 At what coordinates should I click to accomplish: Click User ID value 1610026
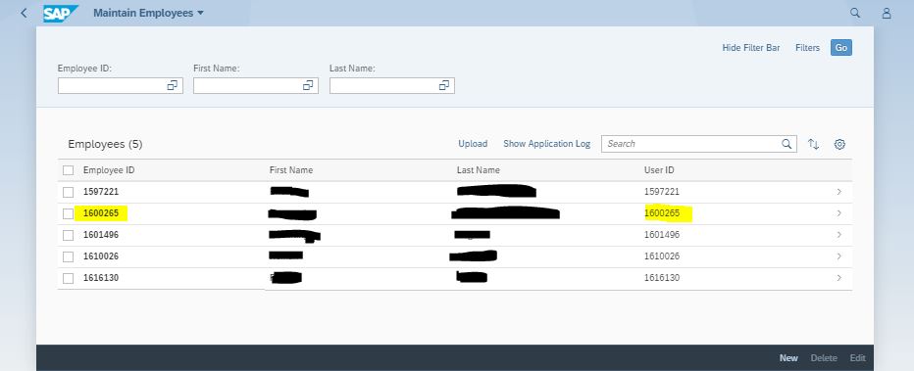662,256
